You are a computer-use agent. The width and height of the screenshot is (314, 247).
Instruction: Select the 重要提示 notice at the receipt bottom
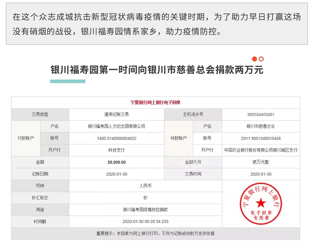pos(155,234)
